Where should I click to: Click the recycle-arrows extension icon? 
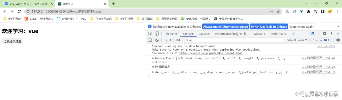coord(287,11)
